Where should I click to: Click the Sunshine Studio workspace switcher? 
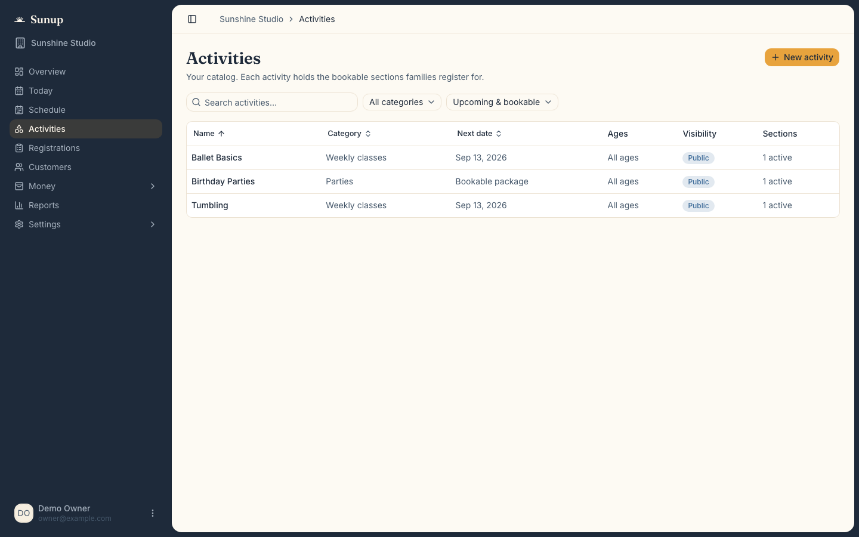86,43
